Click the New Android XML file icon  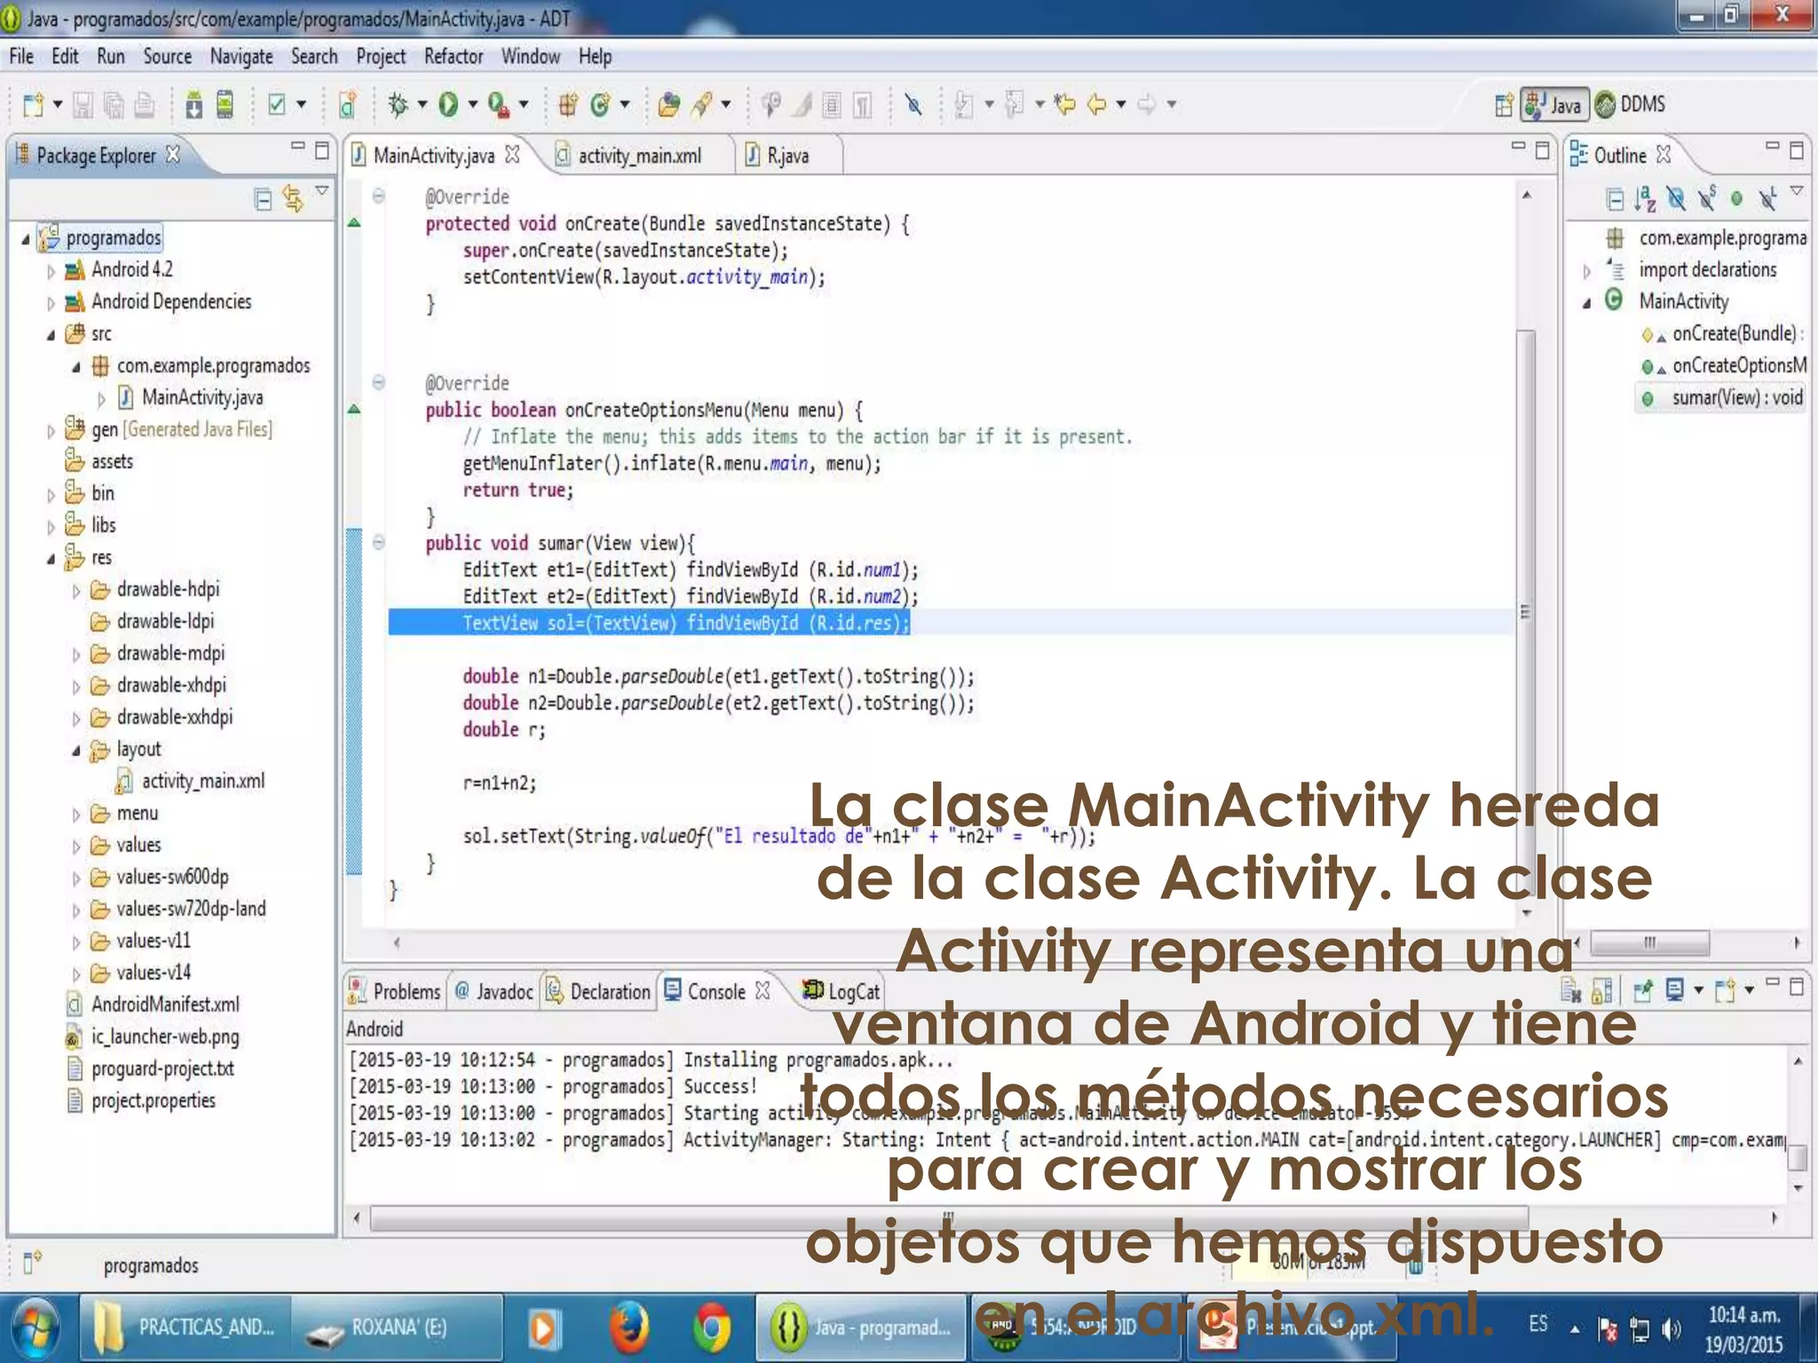[347, 105]
